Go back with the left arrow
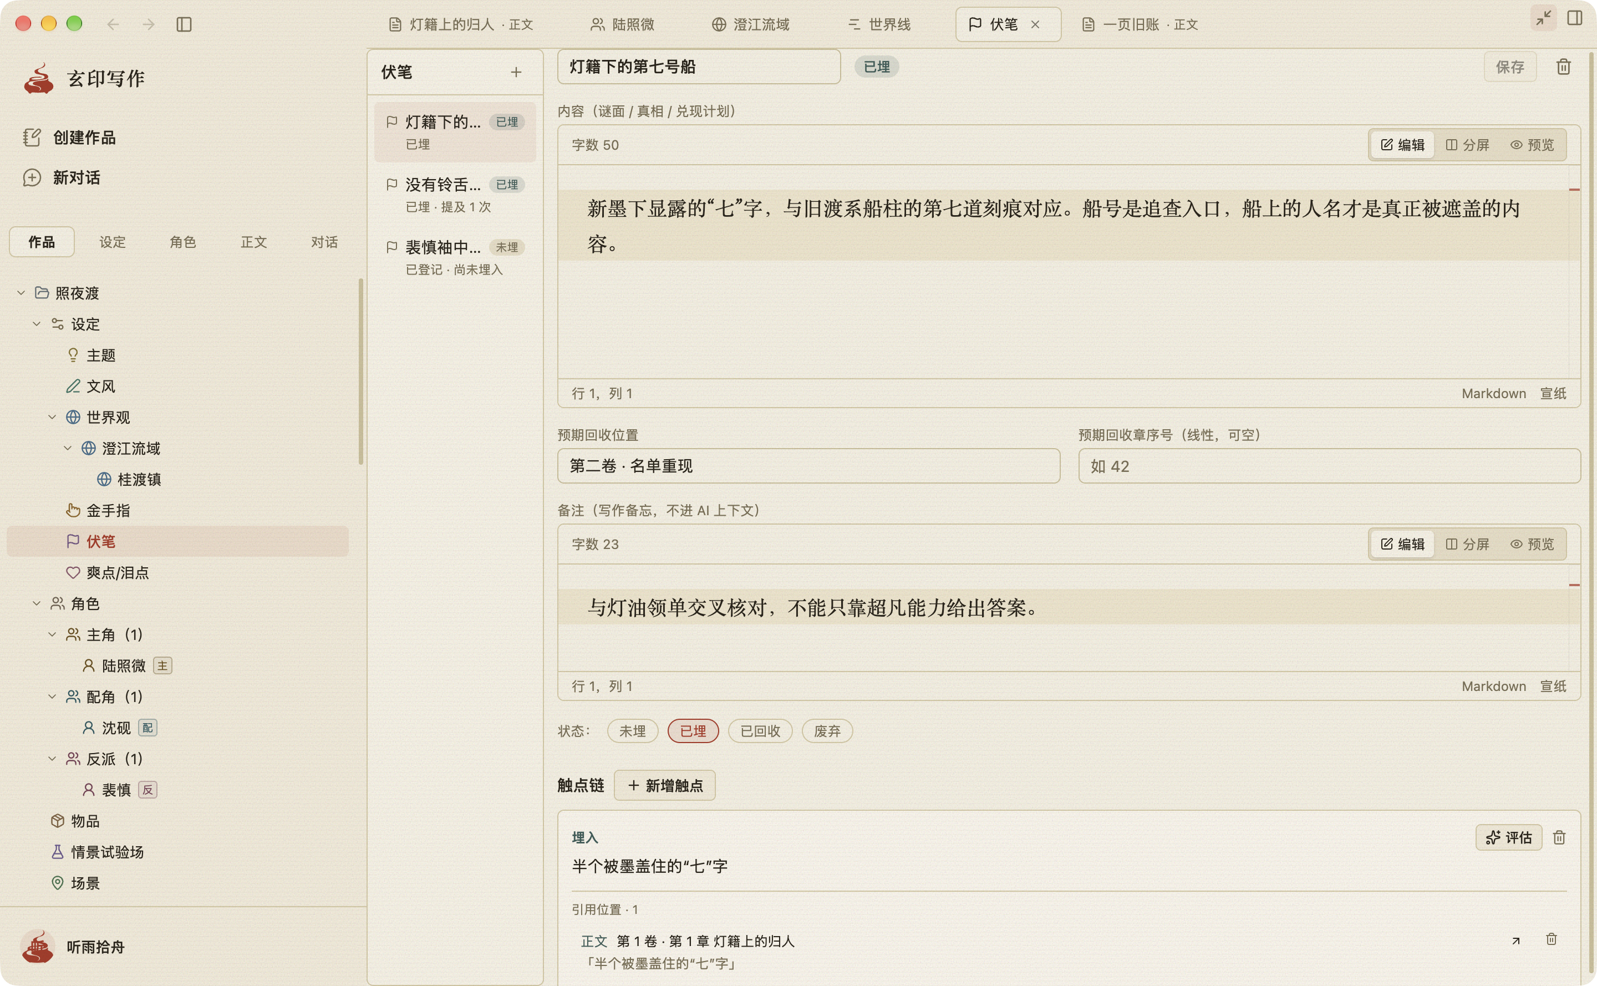1597x986 pixels. tap(113, 24)
